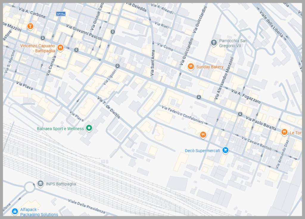
Task: Select the Vincenzo Capuano restaurant pin
Action: coord(60,48)
